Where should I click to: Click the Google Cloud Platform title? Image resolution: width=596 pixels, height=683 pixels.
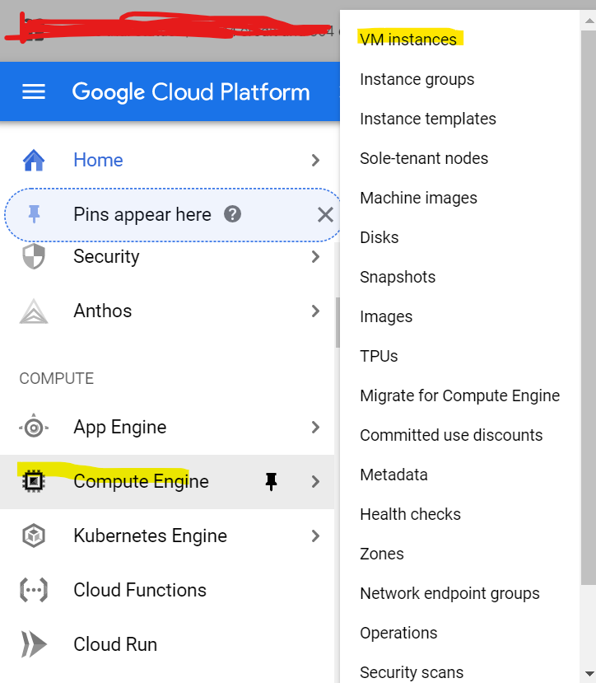[x=191, y=92]
